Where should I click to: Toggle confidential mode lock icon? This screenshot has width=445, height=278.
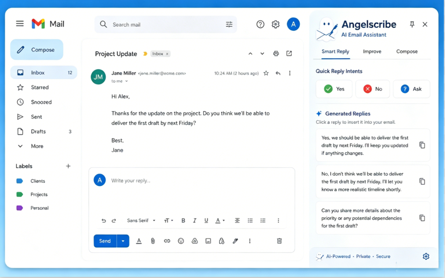[221, 241]
